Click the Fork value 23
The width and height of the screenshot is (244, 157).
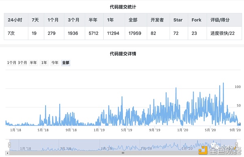click(197, 33)
